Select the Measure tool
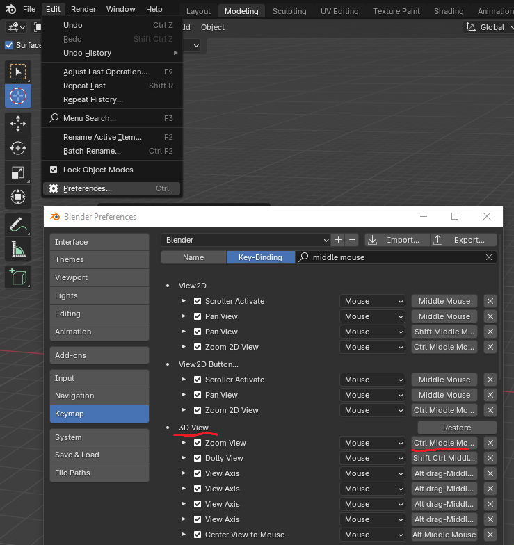Viewport: 514px width, 545px height. tap(18, 249)
